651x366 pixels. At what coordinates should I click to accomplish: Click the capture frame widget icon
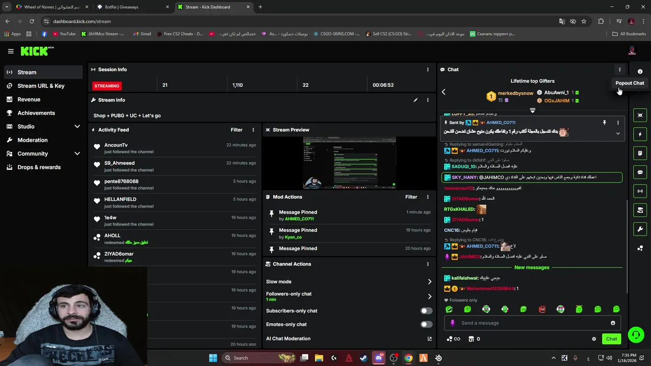pos(640,115)
